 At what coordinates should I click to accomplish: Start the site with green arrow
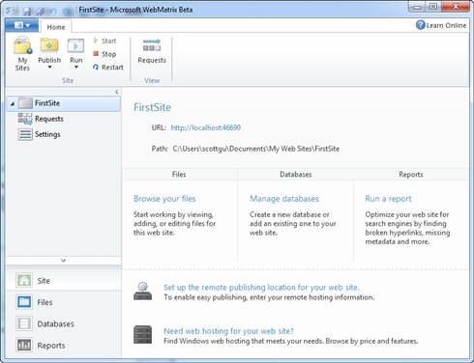pyautogui.click(x=104, y=41)
